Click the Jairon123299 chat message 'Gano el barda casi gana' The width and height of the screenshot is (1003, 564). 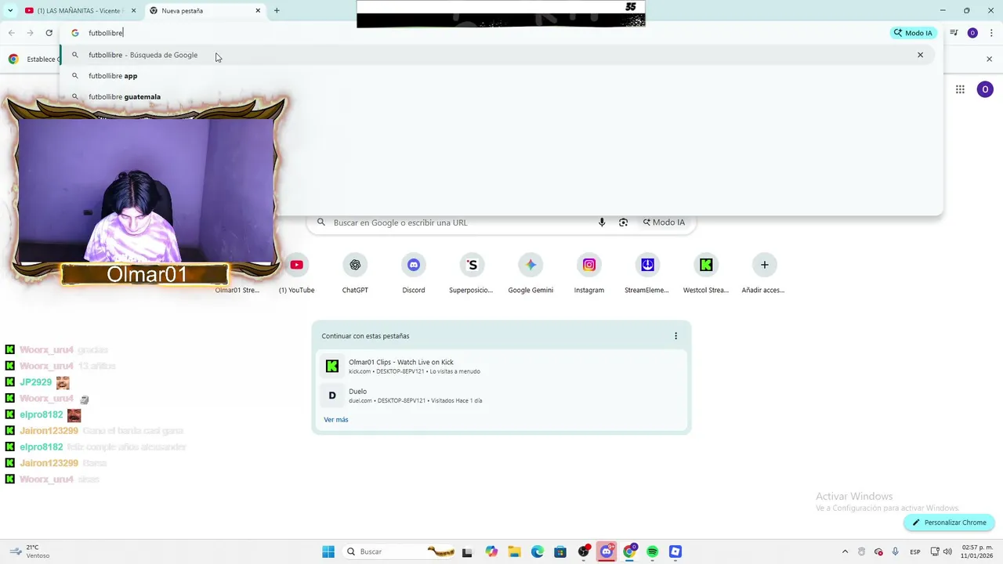point(133,431)
